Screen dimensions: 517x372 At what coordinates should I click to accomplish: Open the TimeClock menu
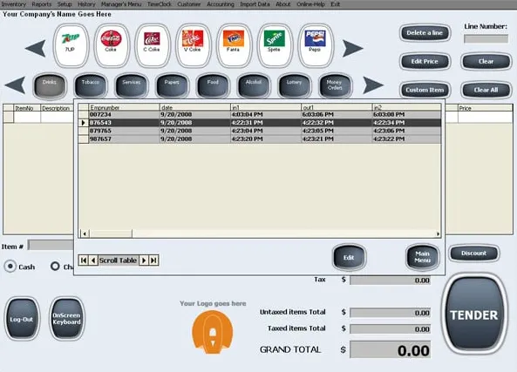(x=160, y=4)
